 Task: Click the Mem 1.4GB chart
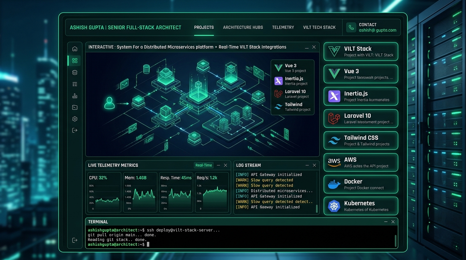click(x=140, y=192)
